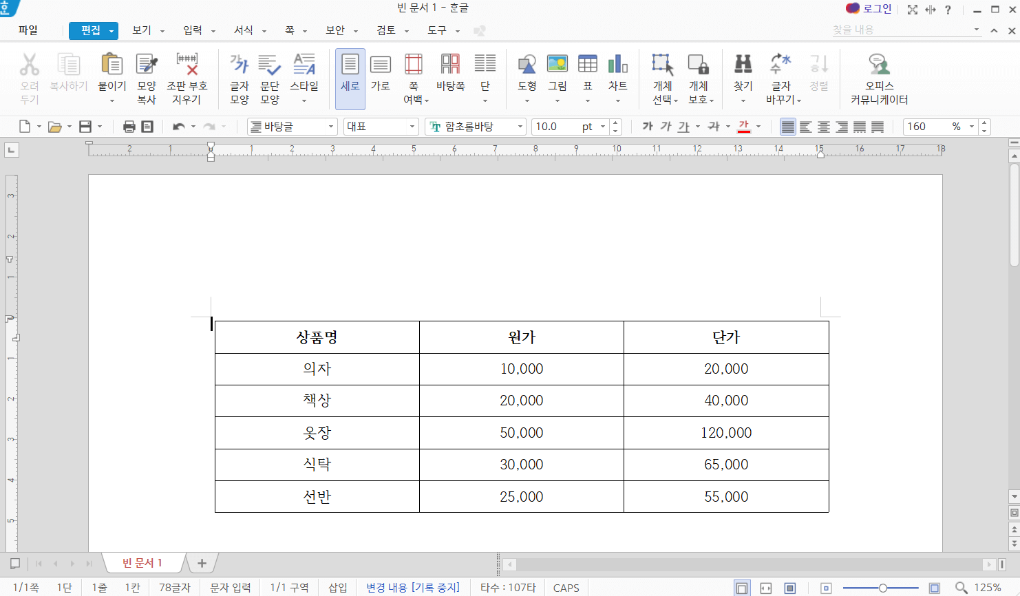Undo the last action

[179, 127]
